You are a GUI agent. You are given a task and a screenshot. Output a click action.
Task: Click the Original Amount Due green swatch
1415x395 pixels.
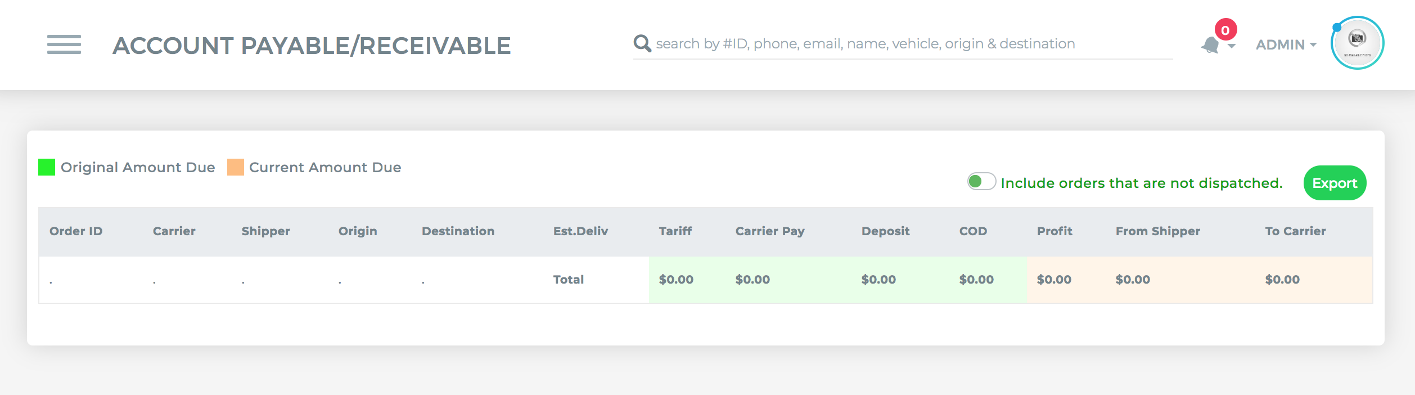47,167
